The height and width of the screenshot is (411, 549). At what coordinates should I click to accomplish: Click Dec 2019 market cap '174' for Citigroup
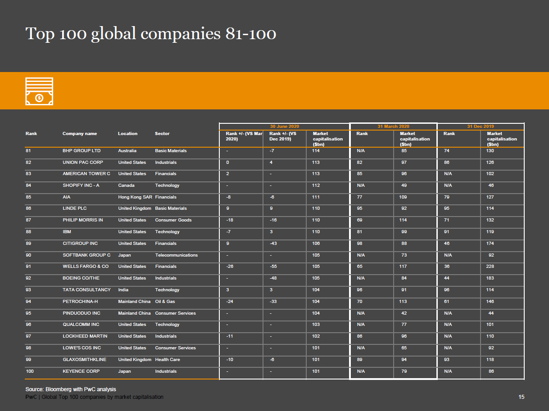[490, 244]
